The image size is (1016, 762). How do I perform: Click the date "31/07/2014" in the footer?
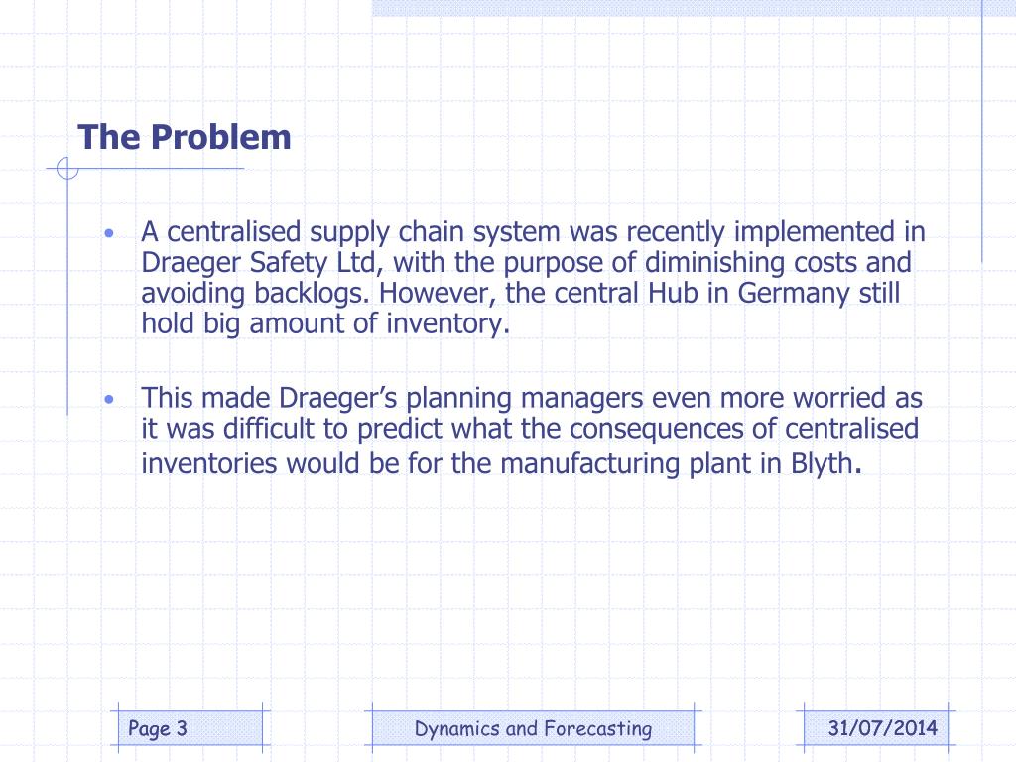click(882, 728)
